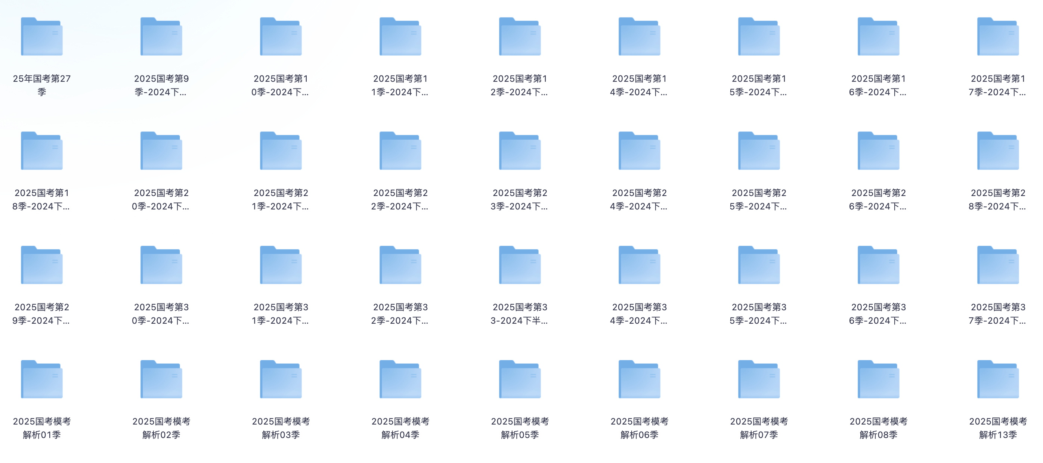Open the 2025国考第11季 folder icon
Viewport: 1043px width, 463px height.
click(x=400, y=37)
